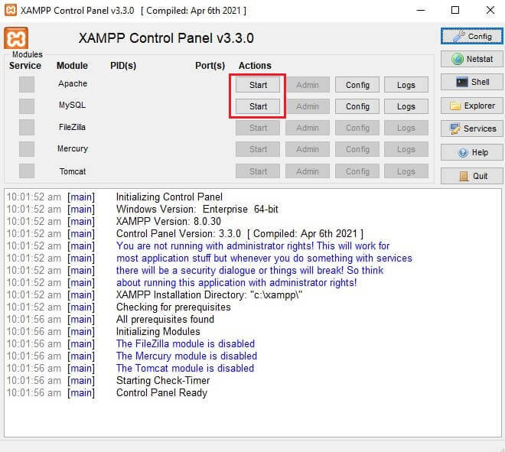Minimize the XAMPP Control Panel window
This screenshot has height=452, width=505.
pos(421,10)
